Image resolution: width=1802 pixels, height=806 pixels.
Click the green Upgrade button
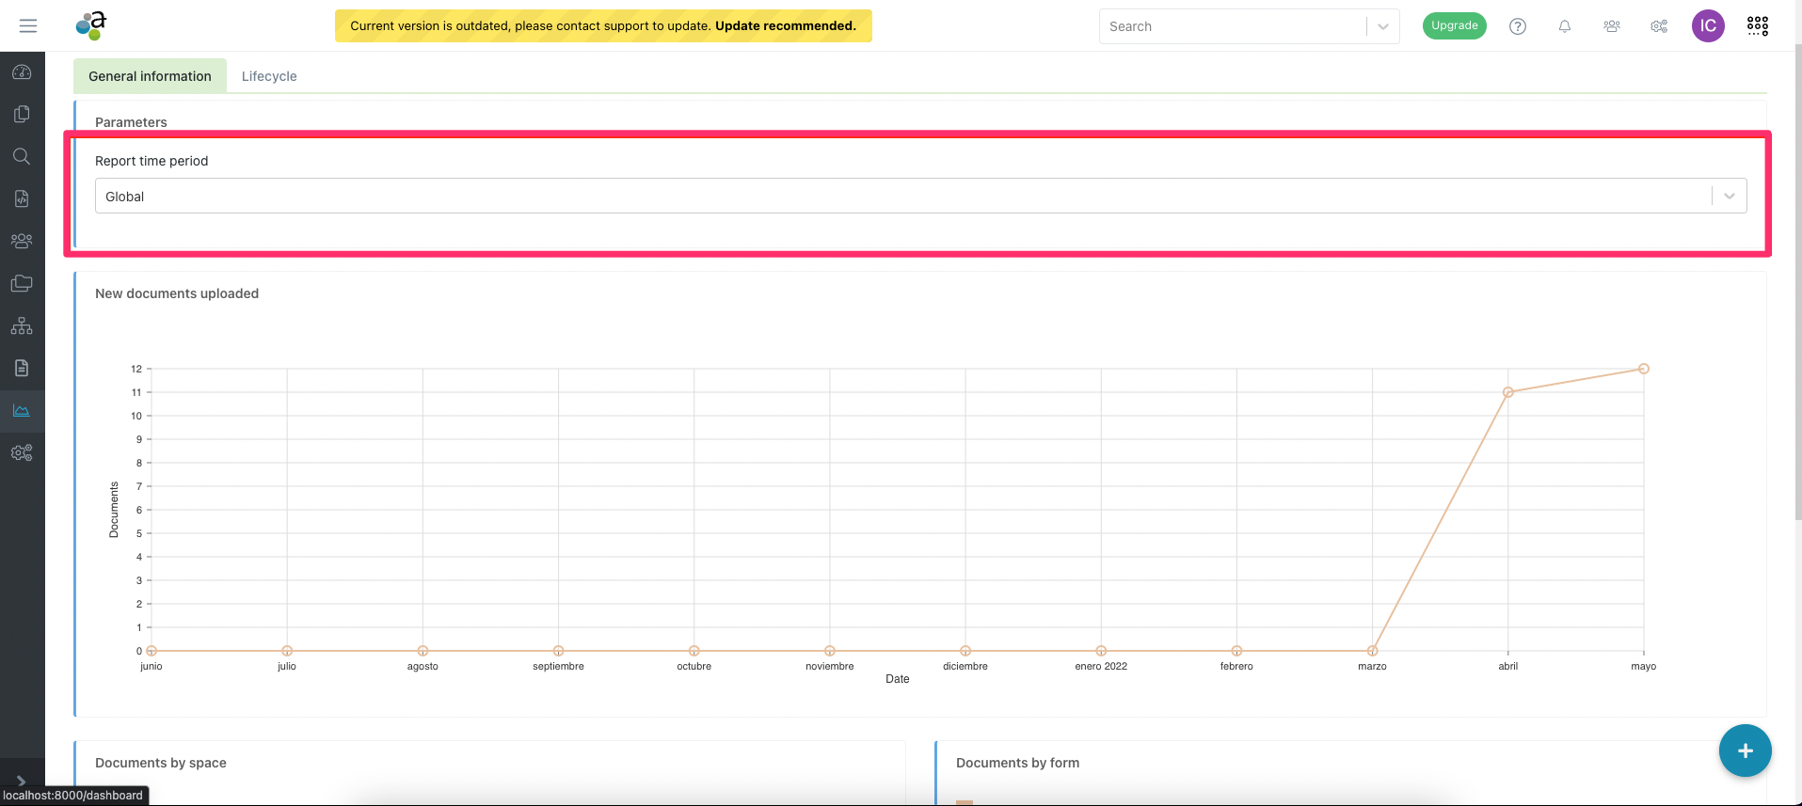coord(1454,26)
